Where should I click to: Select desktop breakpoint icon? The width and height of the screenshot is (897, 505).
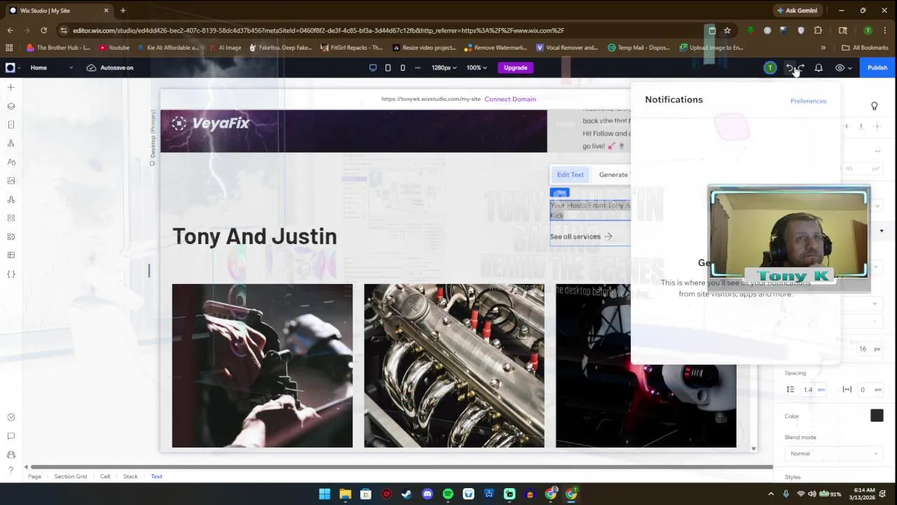373,67
